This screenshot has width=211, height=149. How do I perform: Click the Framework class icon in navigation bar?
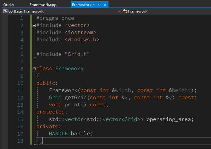point(125,11)
